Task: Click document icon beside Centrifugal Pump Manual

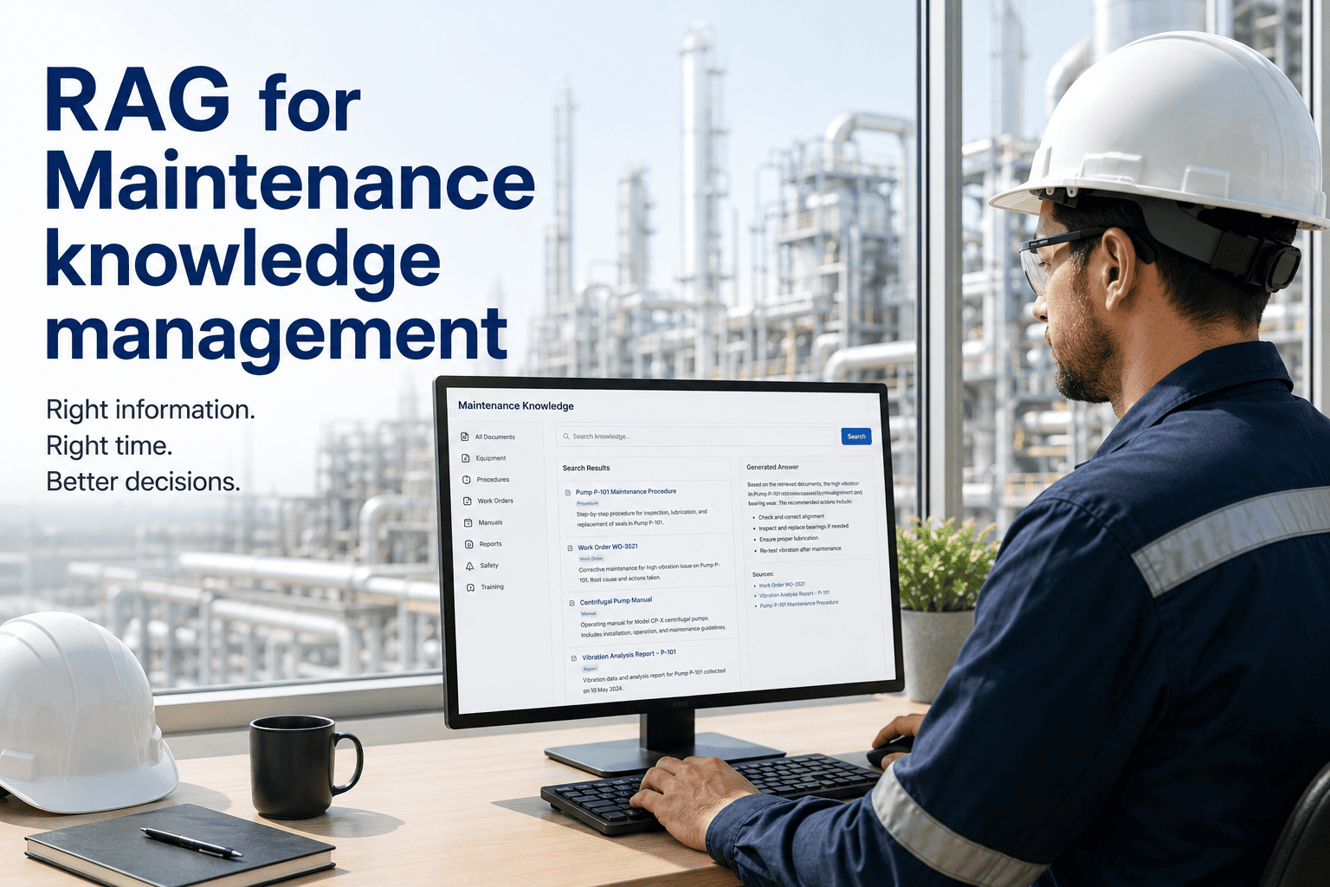Action: click(x=572, y=603)
